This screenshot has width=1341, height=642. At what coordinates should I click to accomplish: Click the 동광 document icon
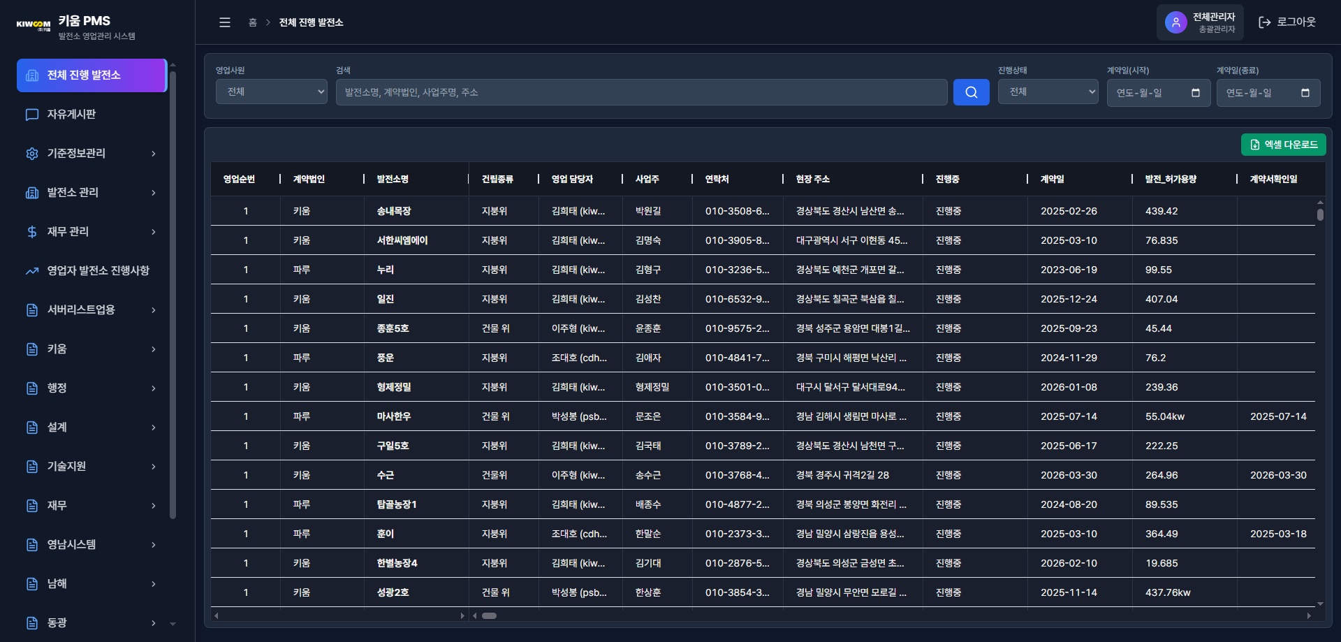tap(32, 623)
